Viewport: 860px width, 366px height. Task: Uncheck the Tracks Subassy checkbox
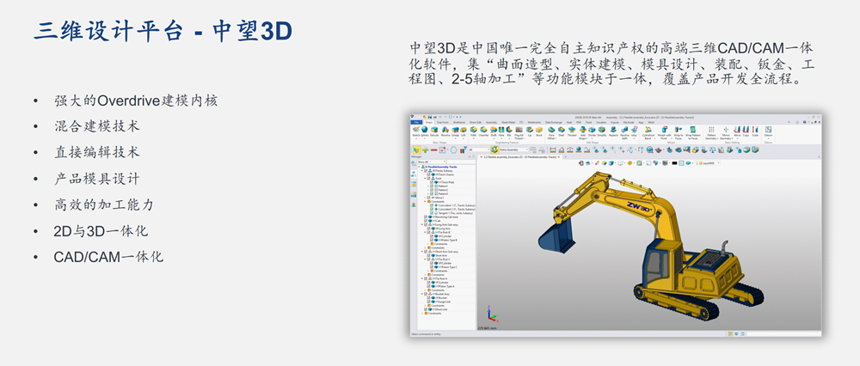[x=426, y=171]
